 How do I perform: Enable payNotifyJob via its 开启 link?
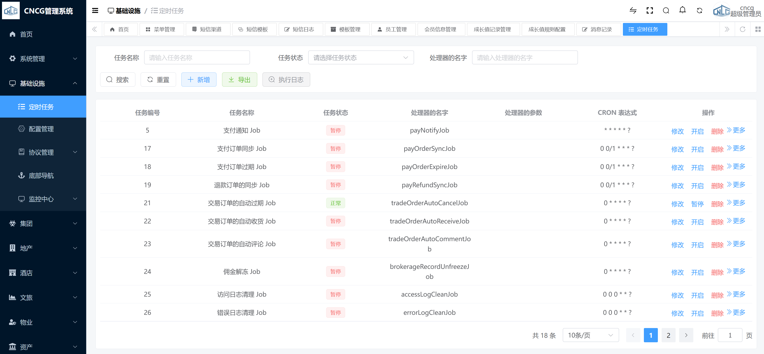pyautogui.click(x=697, y=131)
